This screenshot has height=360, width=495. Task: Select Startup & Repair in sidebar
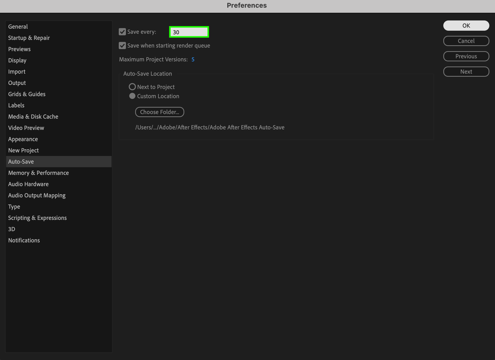pos(29,38)
